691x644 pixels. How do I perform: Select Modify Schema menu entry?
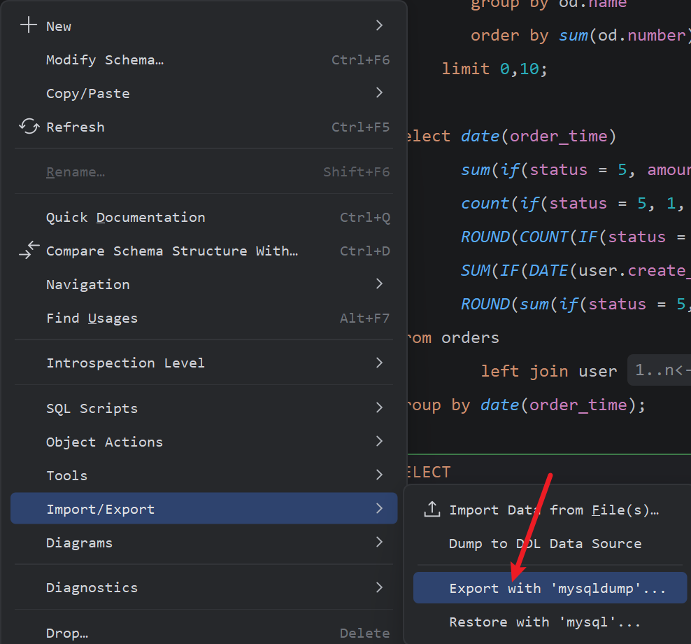pyautogui.click(x=204, y=59)
